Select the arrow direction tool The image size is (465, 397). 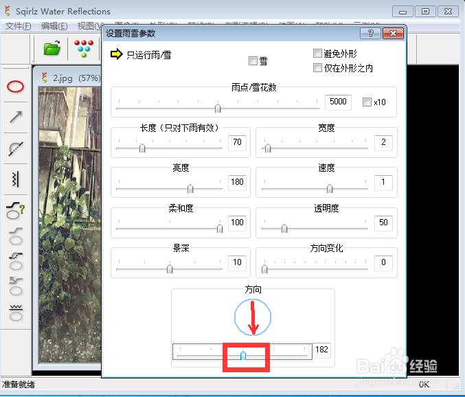16,117
